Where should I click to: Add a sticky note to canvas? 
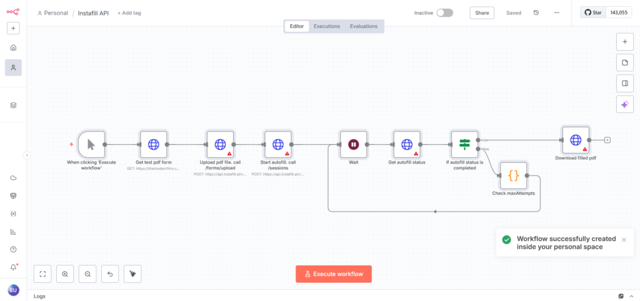624,63
